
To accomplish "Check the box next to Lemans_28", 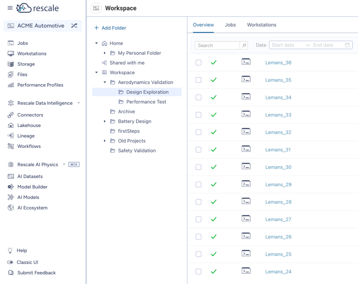I will tap(199, 202).
